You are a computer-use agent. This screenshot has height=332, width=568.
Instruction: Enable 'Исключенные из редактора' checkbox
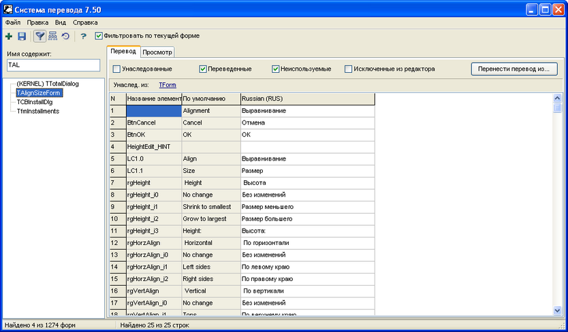pos(349,69)
